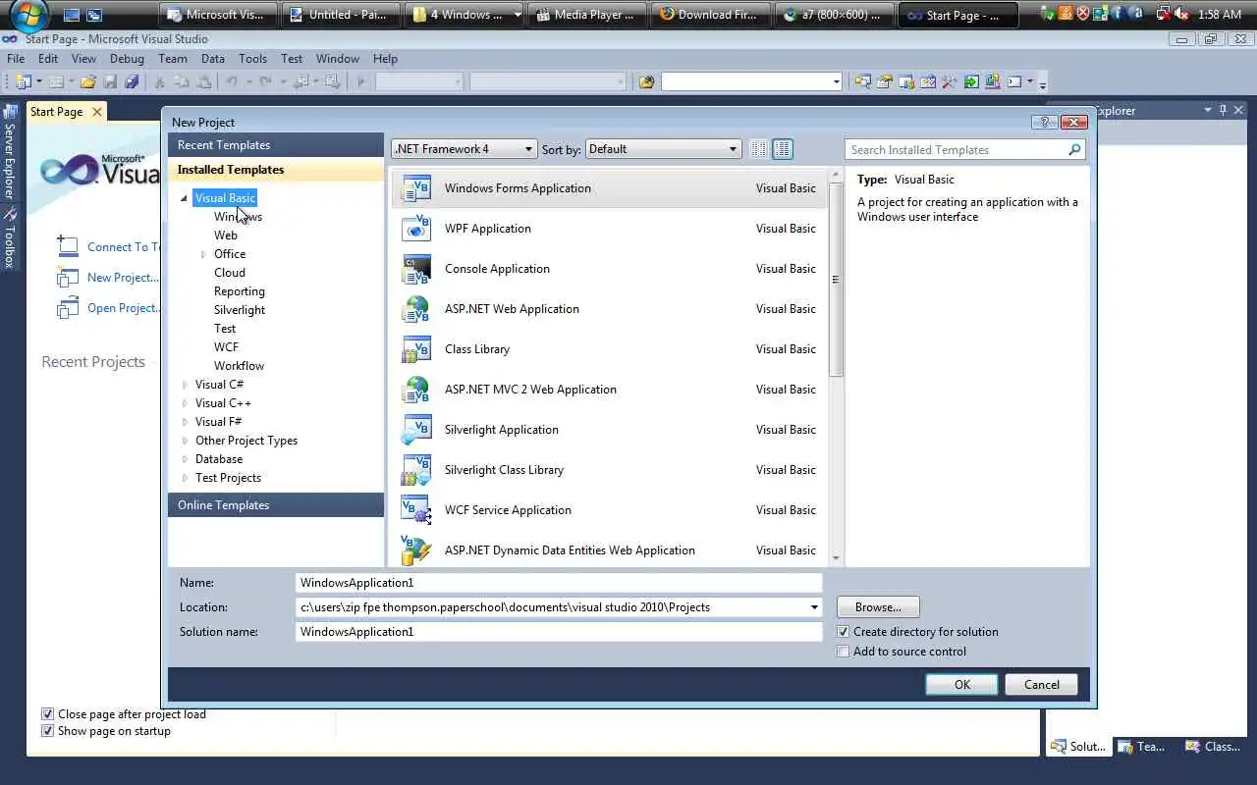Click the New Project dialog help button
This screenshot has width=1257, height=785.
(x=1044, y=122)
